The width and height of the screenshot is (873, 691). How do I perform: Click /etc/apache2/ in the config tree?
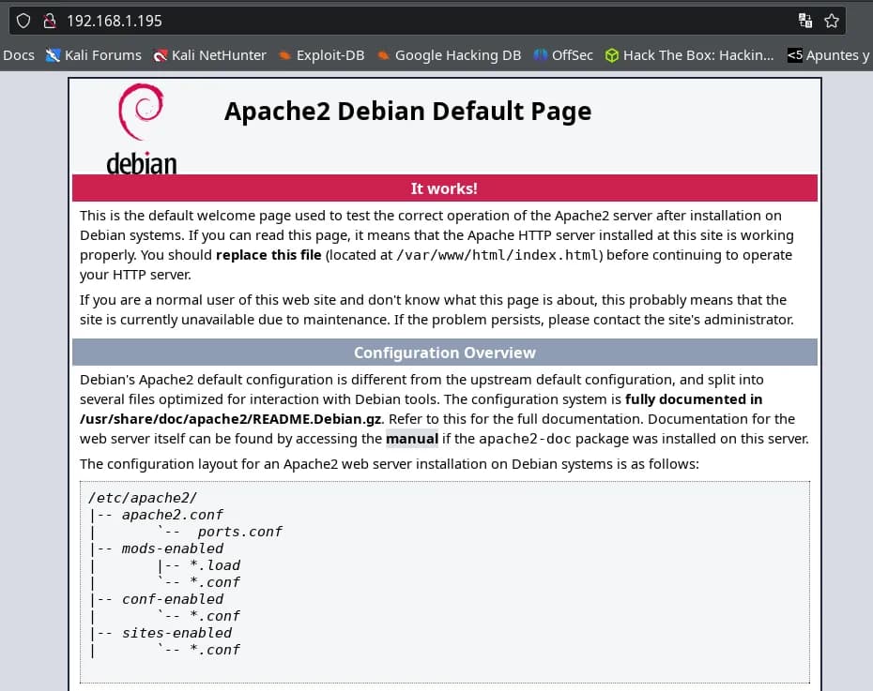coord(143,498)
